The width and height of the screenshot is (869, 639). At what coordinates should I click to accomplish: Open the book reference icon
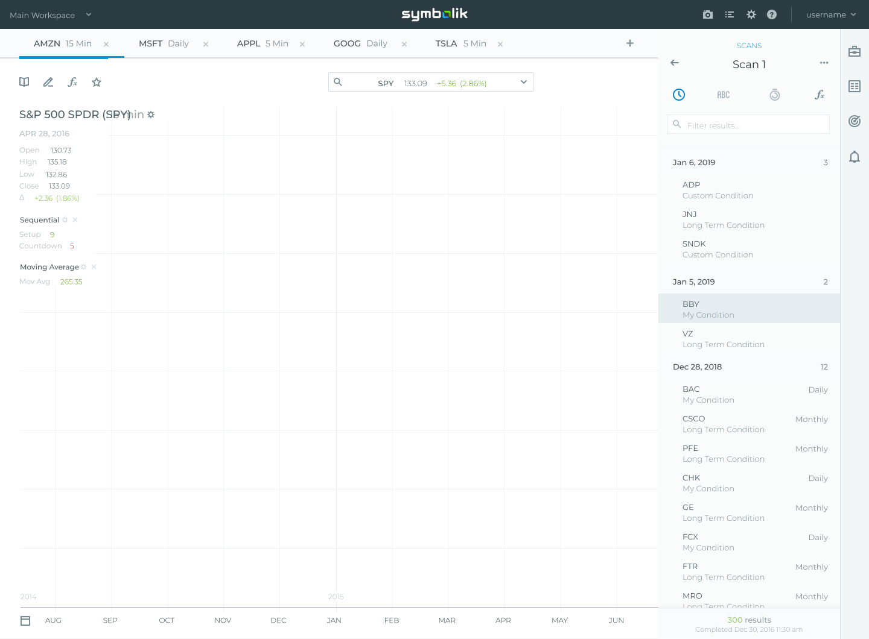pos(24,82)
